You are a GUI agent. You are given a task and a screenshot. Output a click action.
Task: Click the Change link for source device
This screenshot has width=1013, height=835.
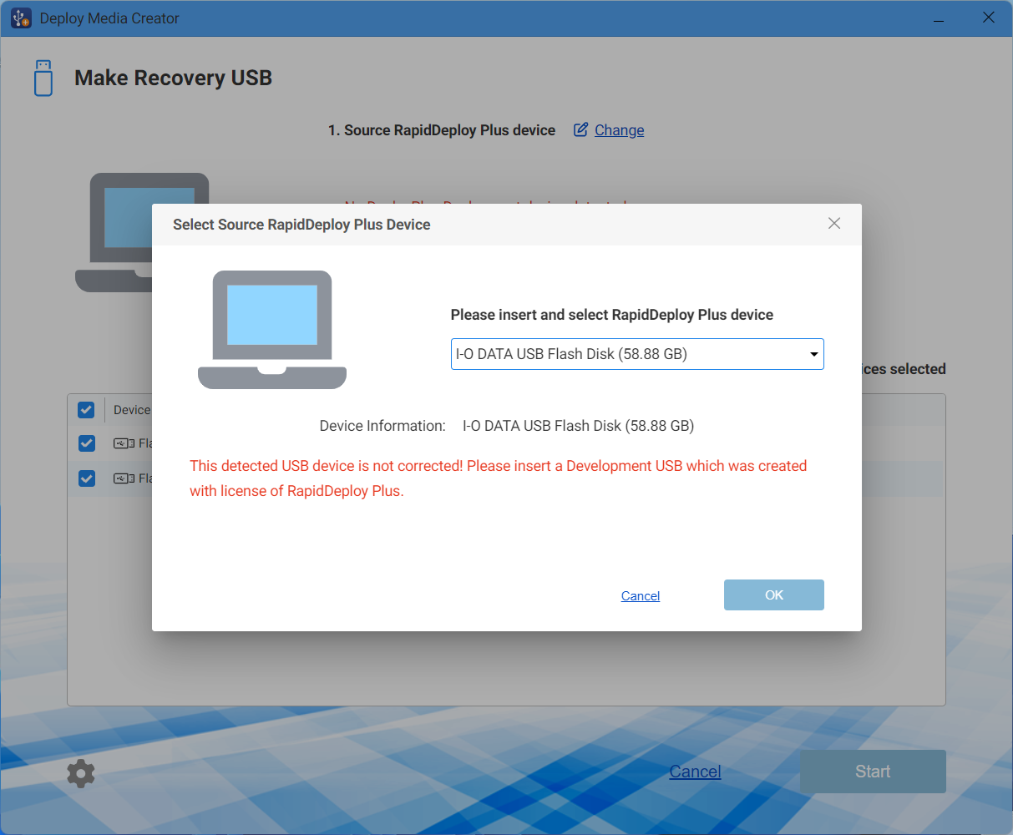pos(619,130)
